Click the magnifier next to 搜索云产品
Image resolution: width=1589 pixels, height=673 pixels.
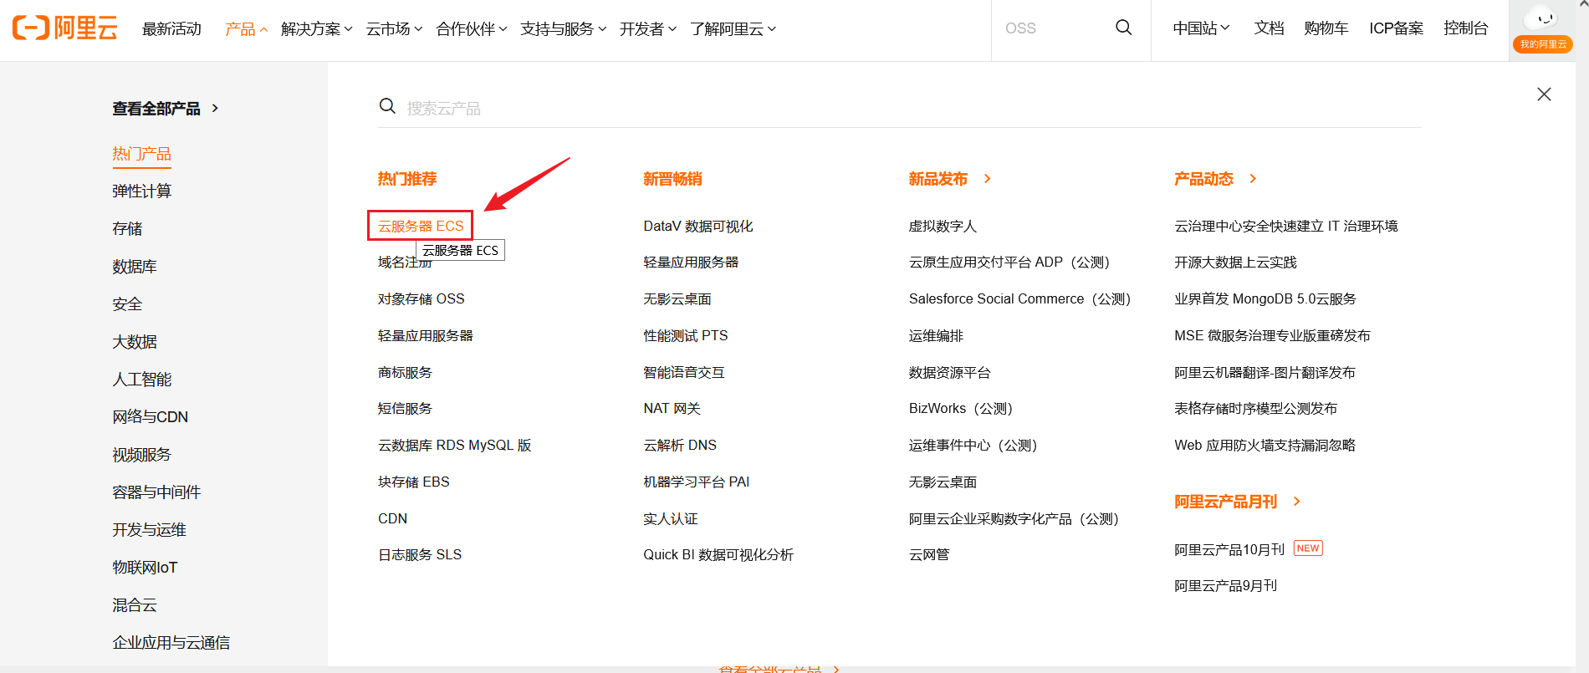tap(387, 106)
